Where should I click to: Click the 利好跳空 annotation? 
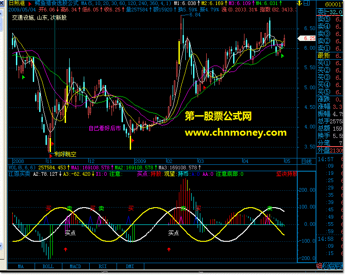pos(65,154)
